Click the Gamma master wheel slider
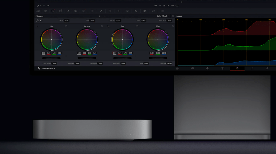 tap(87, 58)
